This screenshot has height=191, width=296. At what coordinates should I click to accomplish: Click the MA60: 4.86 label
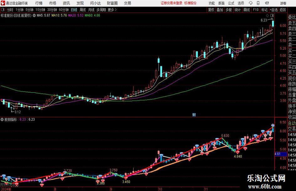coord(92,15)
